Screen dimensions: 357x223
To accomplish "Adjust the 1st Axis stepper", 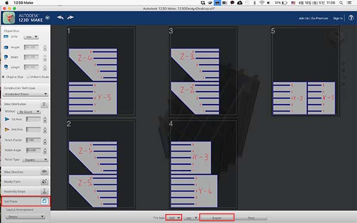I will click(45, 120).
